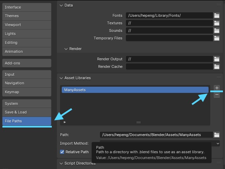Browse for Temporary Files directory
This screenshot has height=169, width=225.
(216, 38)
